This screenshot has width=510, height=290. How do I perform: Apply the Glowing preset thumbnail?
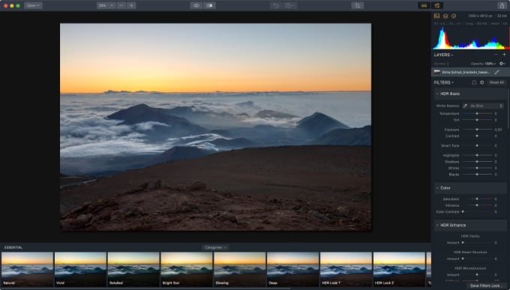240,270
